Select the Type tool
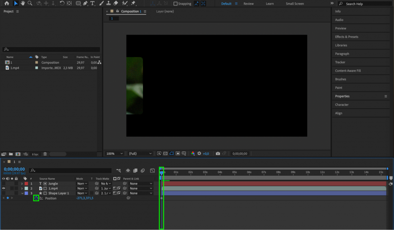 click(x=92, y=3)
